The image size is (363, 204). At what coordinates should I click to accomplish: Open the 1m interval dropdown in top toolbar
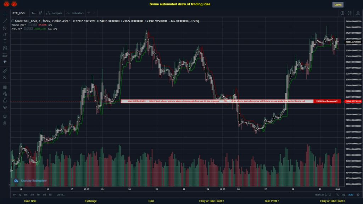pos(34,13)
